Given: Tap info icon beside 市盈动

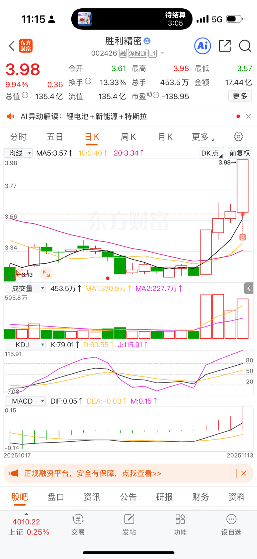Looking at the screenshot, I should 156,95.
